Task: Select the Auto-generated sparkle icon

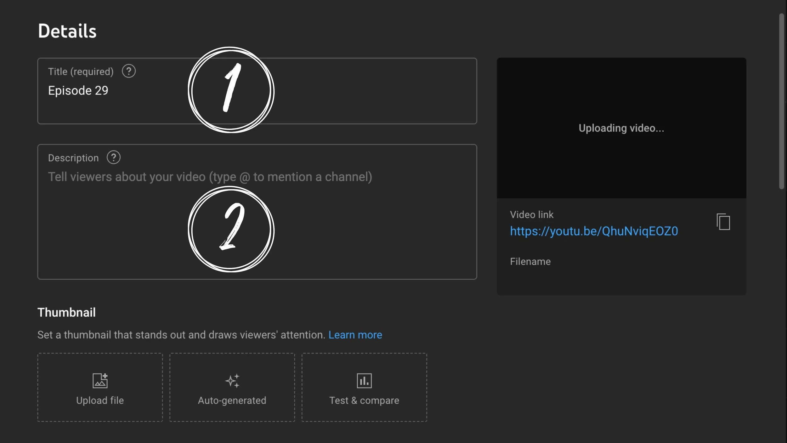Action: click(x=232, y=381)
